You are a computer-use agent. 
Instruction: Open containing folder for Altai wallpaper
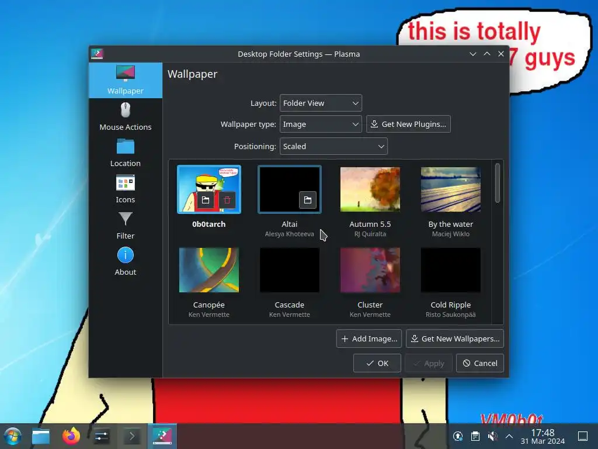click(x=308, y=200)
